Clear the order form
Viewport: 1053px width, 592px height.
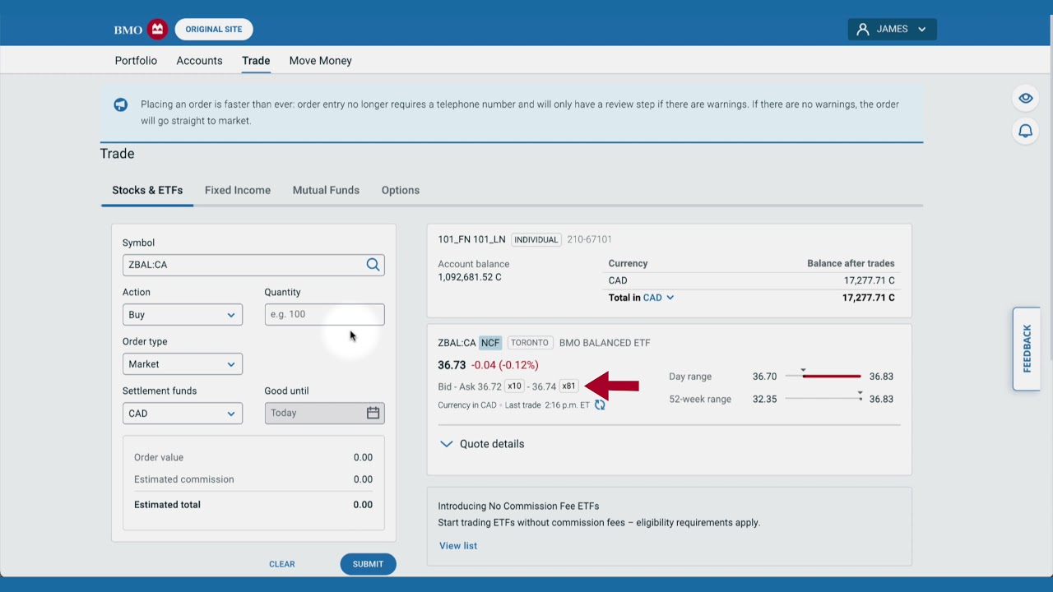[282, 564]
